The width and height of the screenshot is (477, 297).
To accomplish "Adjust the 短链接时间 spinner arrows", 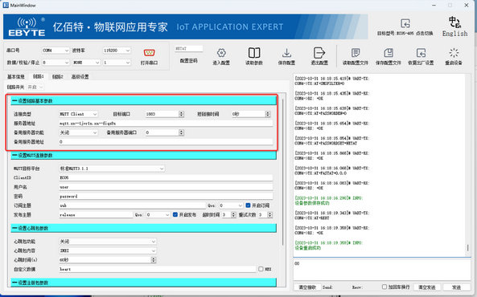I will click(x=268, y=114).
